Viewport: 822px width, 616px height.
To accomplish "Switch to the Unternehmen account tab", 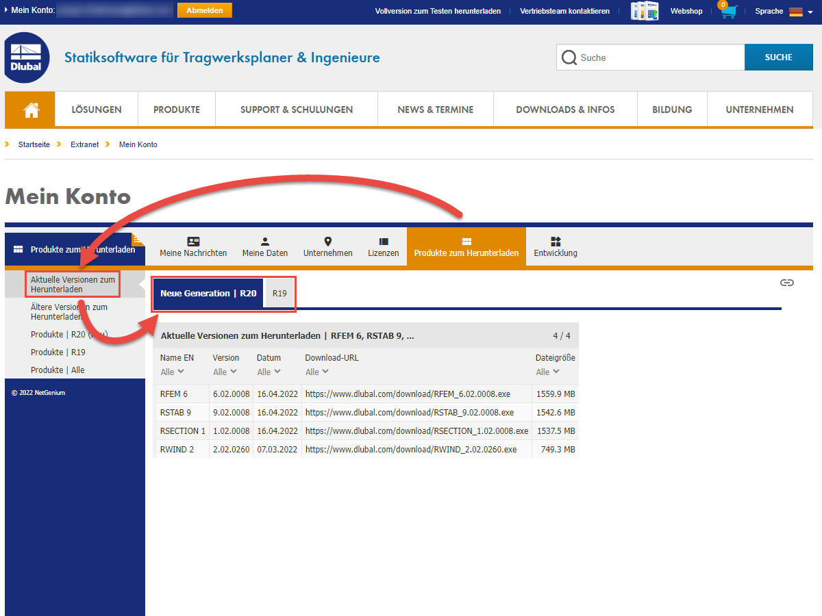I will [x=328, y=247].
